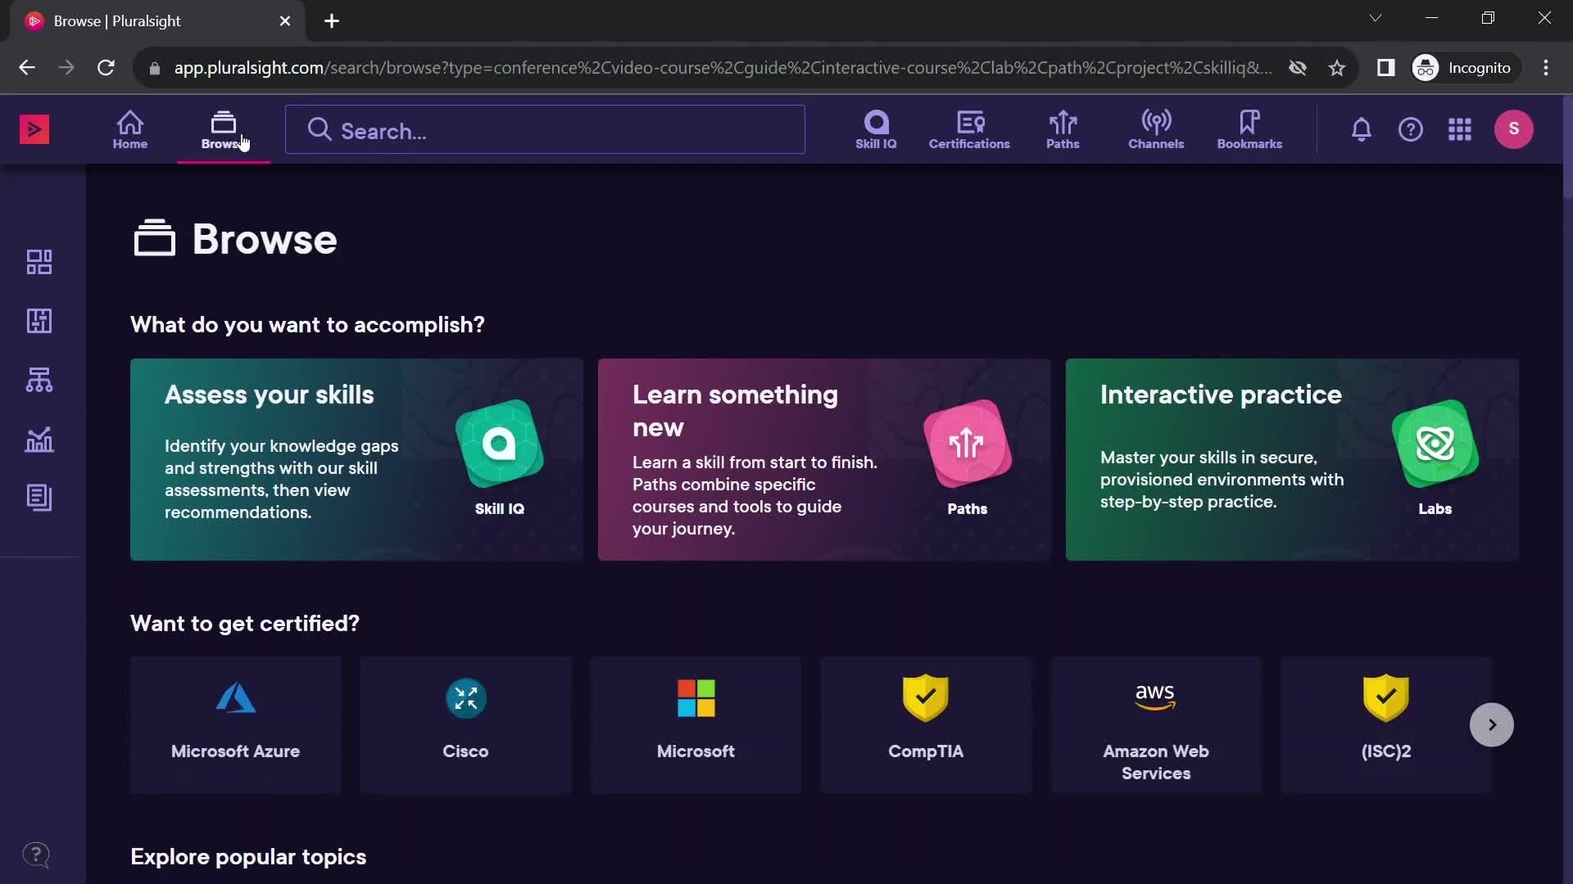
Task: Expand certification options with next arrow
Action: click(1491, 724)
